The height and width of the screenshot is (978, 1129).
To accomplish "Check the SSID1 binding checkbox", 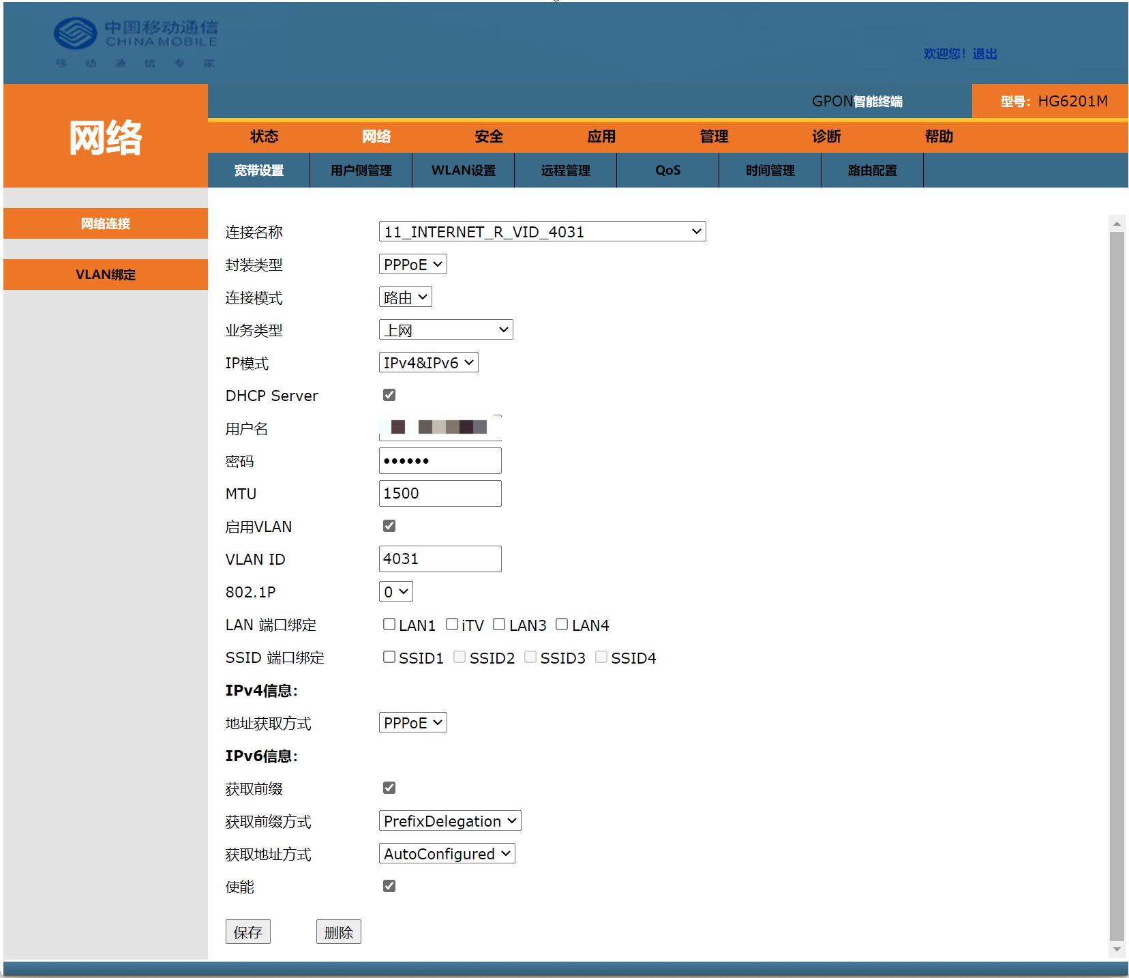I will pos(389,657).
